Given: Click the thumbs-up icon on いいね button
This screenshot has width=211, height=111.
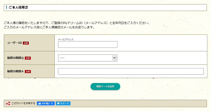Looking at the screenshot, I should tap(40, 103).
